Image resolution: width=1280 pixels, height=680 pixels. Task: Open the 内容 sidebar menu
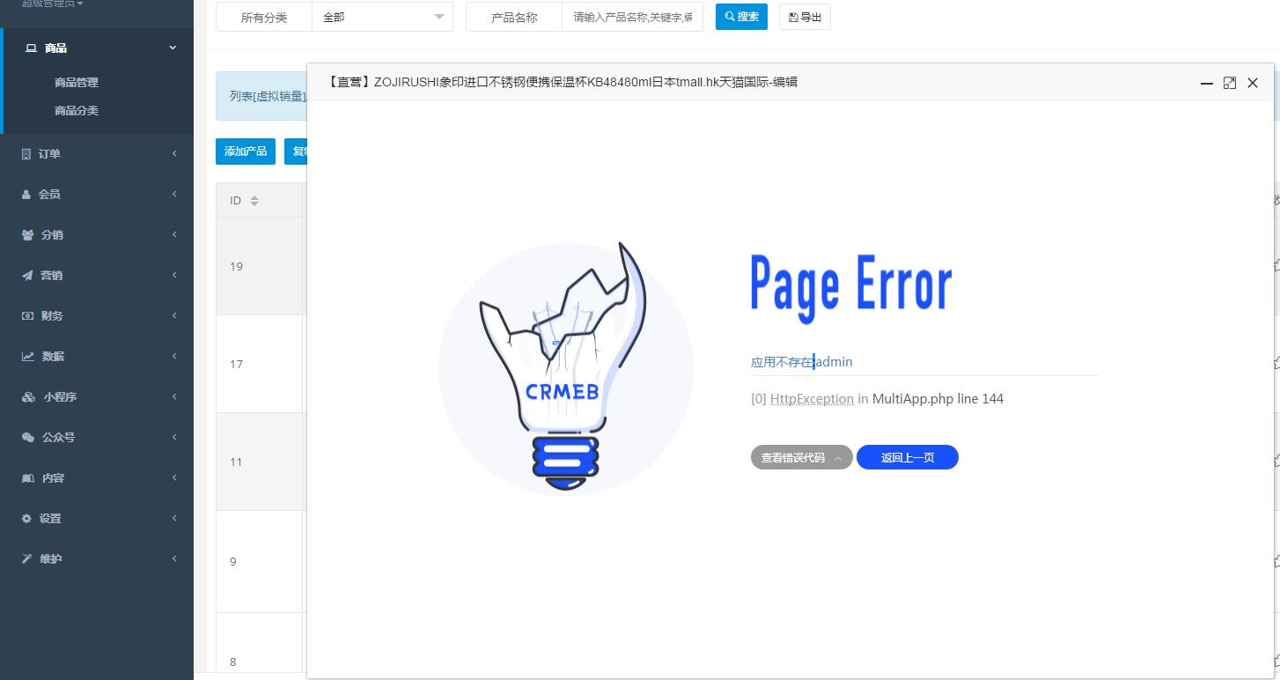[97, 477]
